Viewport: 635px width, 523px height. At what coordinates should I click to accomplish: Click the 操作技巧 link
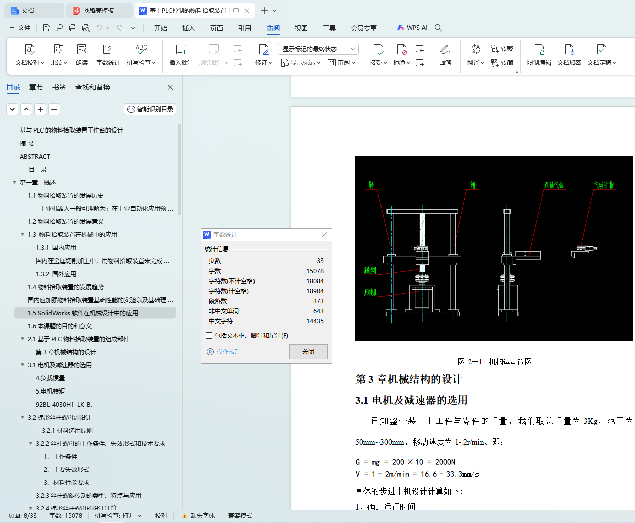point(224,351)
